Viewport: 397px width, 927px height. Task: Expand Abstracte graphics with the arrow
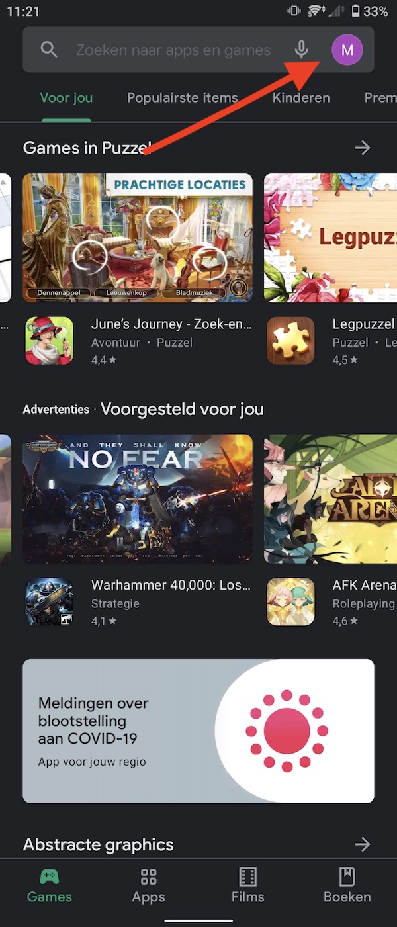(363, 844)
